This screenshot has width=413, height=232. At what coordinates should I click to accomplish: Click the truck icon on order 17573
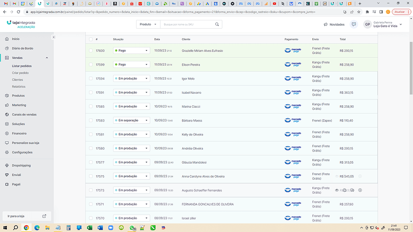(x=352, y=190)
